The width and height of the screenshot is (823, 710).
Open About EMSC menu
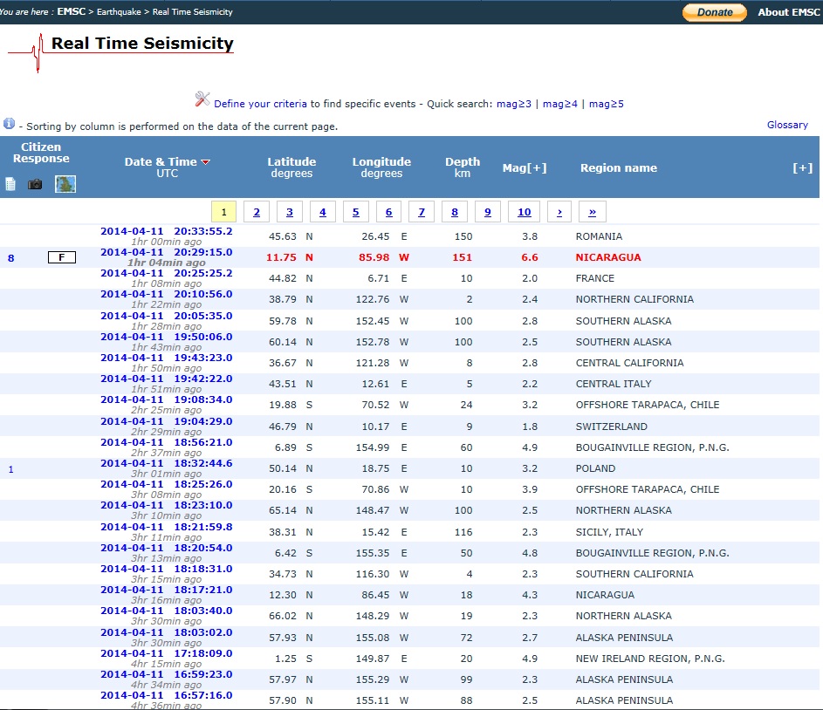789,12
